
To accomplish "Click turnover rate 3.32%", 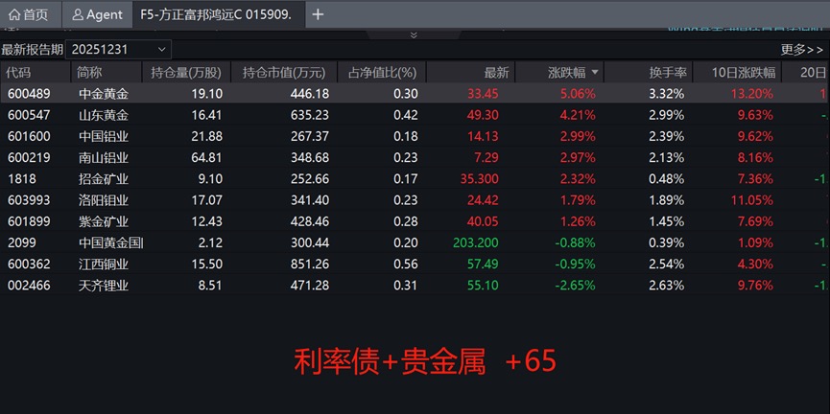I will pos(667,94).
